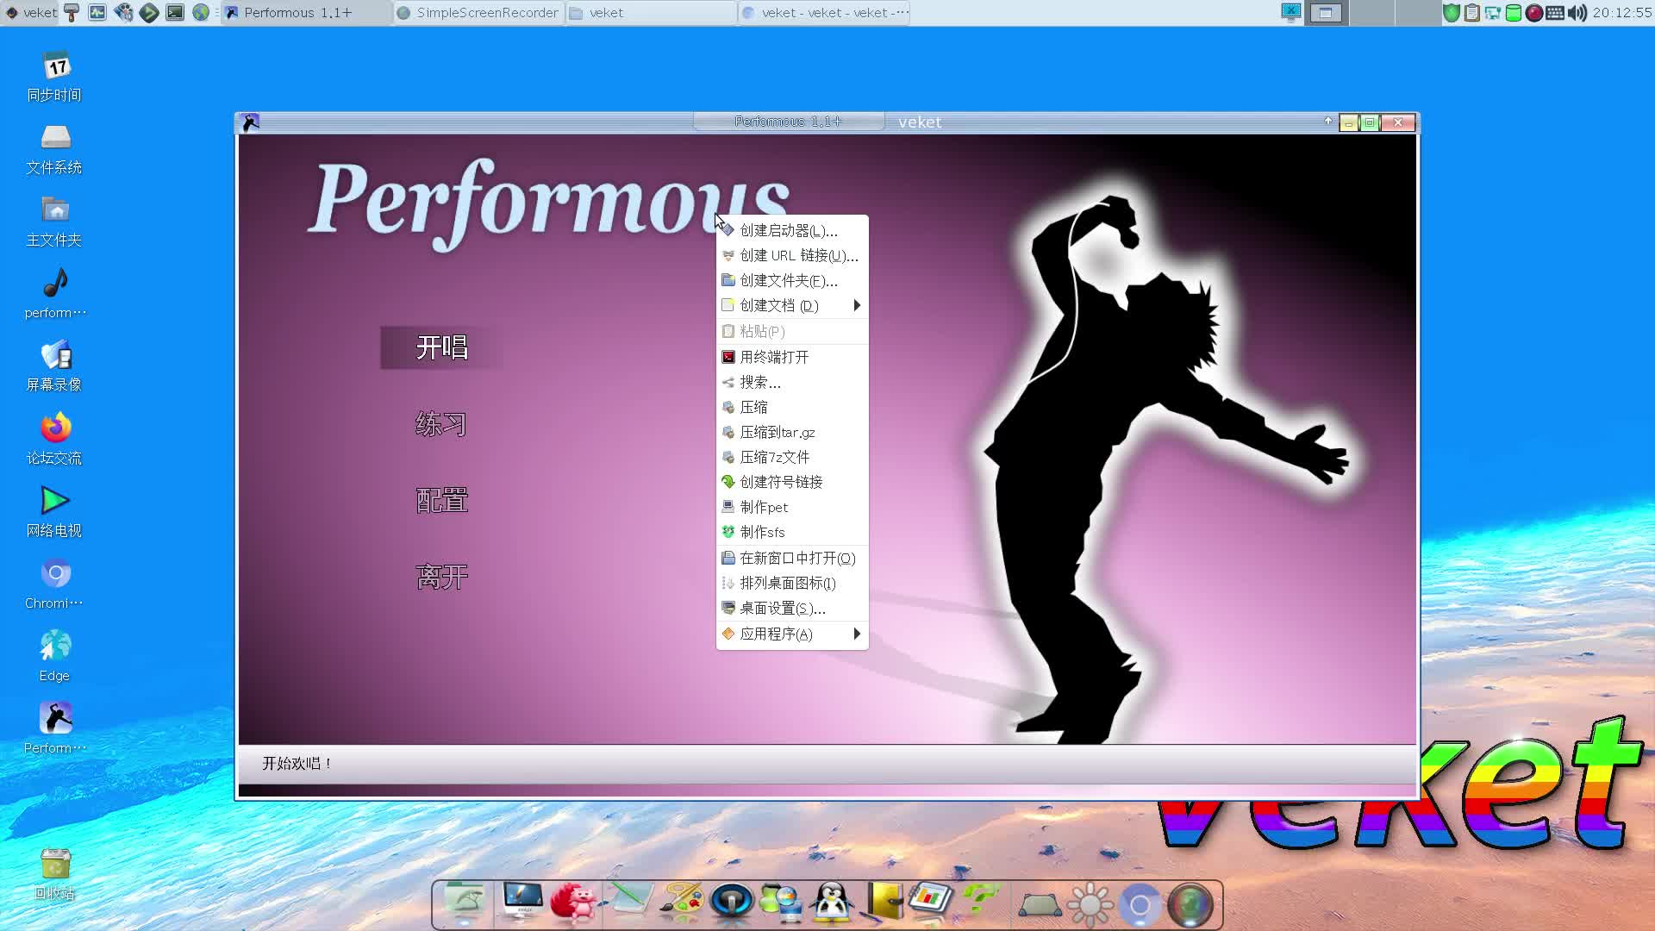1655x931 pixels.
Task: Open the red squirrel icon in dock
Action: tap(574, 903)
